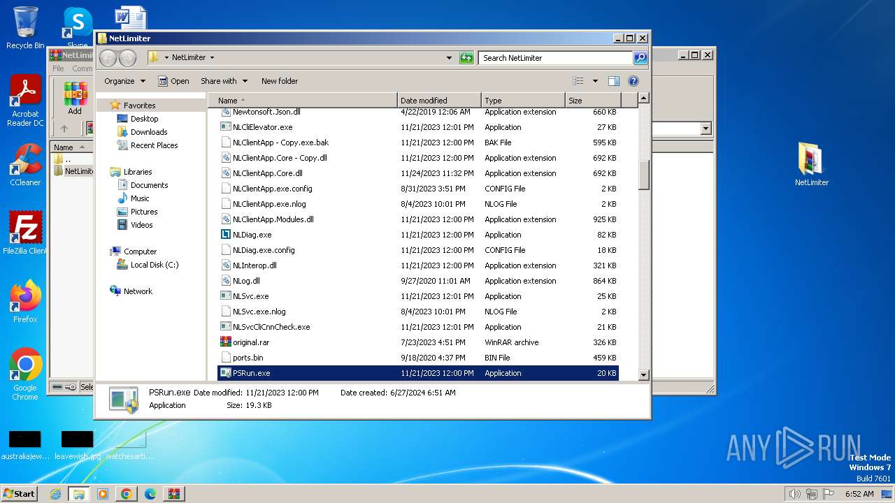Toggle the preview pane icon
The height and width of the screenshot is (503, 895).
click(x=613, y=81)
